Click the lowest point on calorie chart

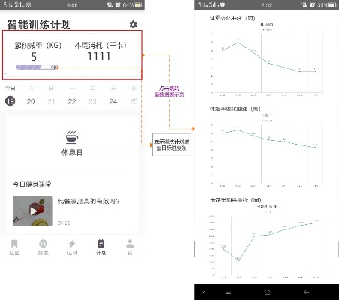[x=239, y=260]
